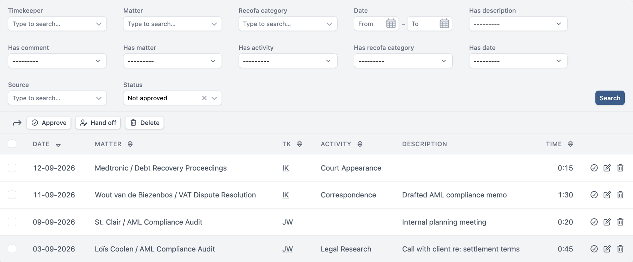
Task: Open the Timekeeper search dropdown
Action: click(57, 24)
